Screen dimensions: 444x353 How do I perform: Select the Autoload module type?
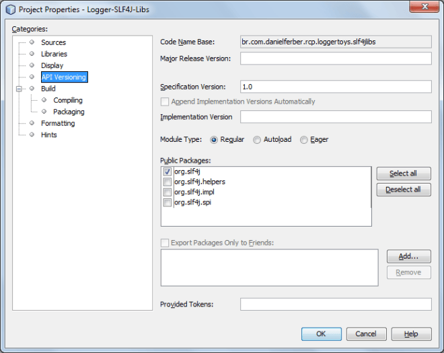coord(257,140)
